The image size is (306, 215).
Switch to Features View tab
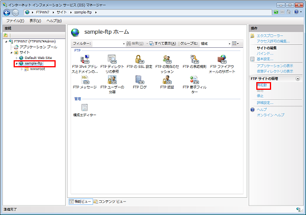(80, 201)
